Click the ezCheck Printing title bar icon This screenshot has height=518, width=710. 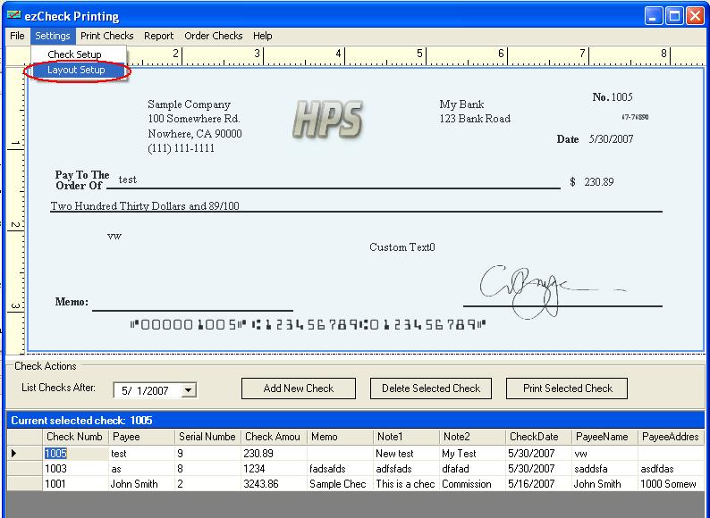point(13,16)
